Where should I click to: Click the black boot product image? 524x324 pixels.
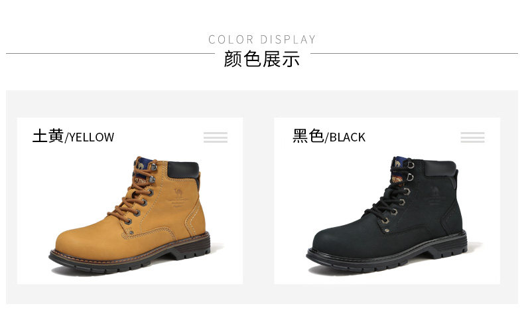tap(387, 214)
